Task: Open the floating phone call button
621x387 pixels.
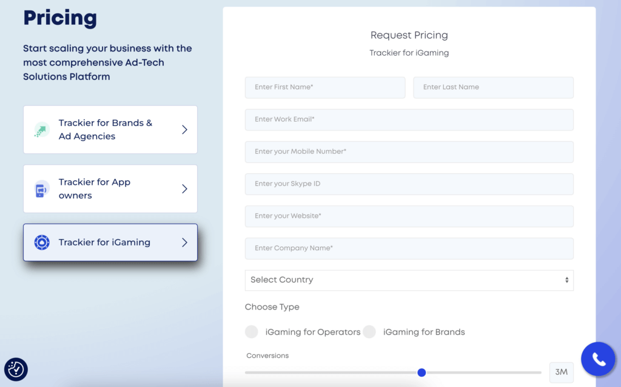Action: coord(598,359)
